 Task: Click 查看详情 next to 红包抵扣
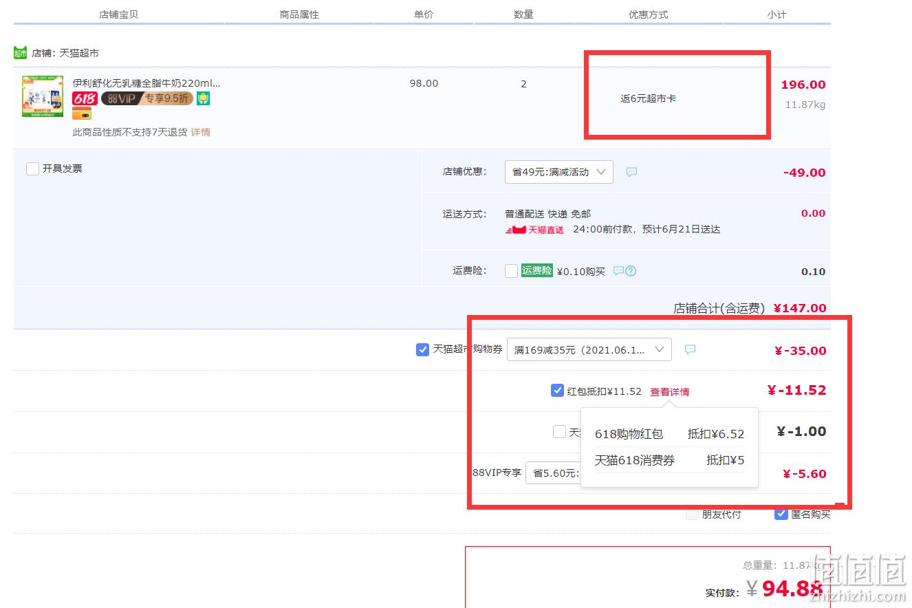pyautogui.click(x=669, y=391)
